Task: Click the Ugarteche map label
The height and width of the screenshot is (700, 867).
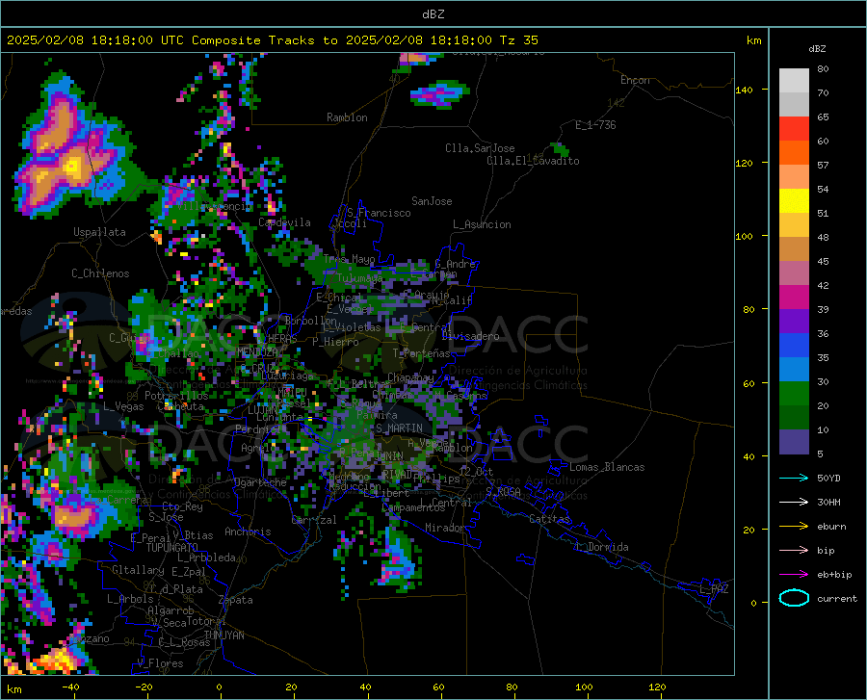Action: click(260, 482)
